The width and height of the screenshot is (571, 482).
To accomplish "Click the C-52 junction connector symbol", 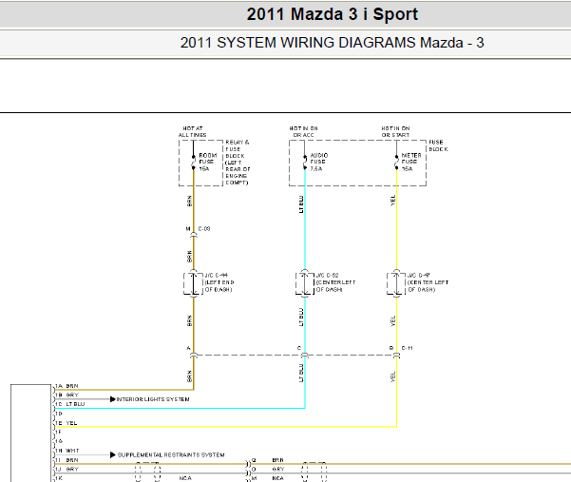I will [x=305, y=283].
